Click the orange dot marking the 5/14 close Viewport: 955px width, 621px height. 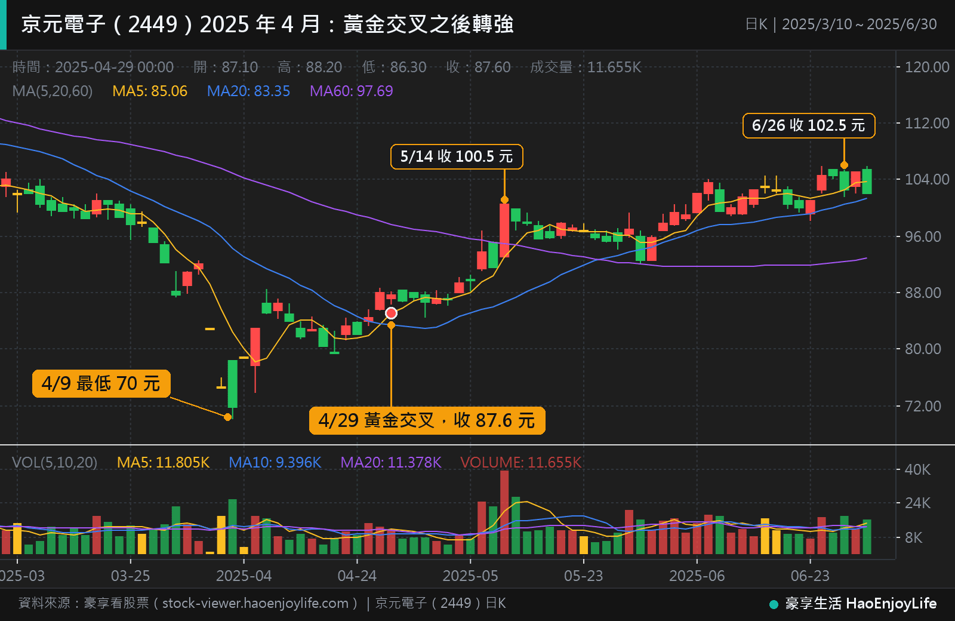point(504,199)
